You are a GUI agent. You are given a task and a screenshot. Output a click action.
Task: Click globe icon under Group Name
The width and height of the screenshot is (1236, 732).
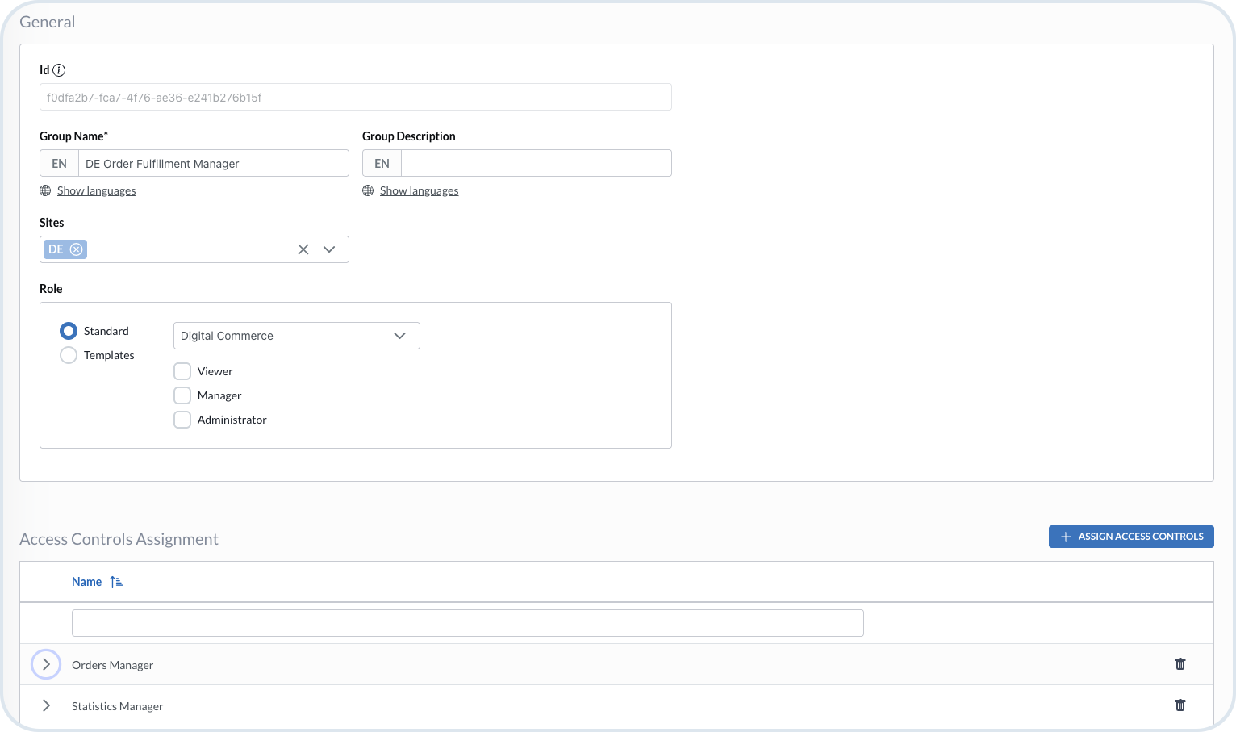tap(45, 190)
